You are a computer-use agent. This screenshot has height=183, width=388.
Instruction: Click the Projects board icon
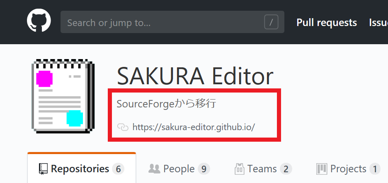(322, 169)
